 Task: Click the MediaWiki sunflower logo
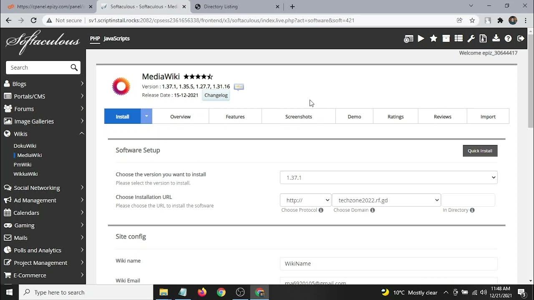(121, 86)
